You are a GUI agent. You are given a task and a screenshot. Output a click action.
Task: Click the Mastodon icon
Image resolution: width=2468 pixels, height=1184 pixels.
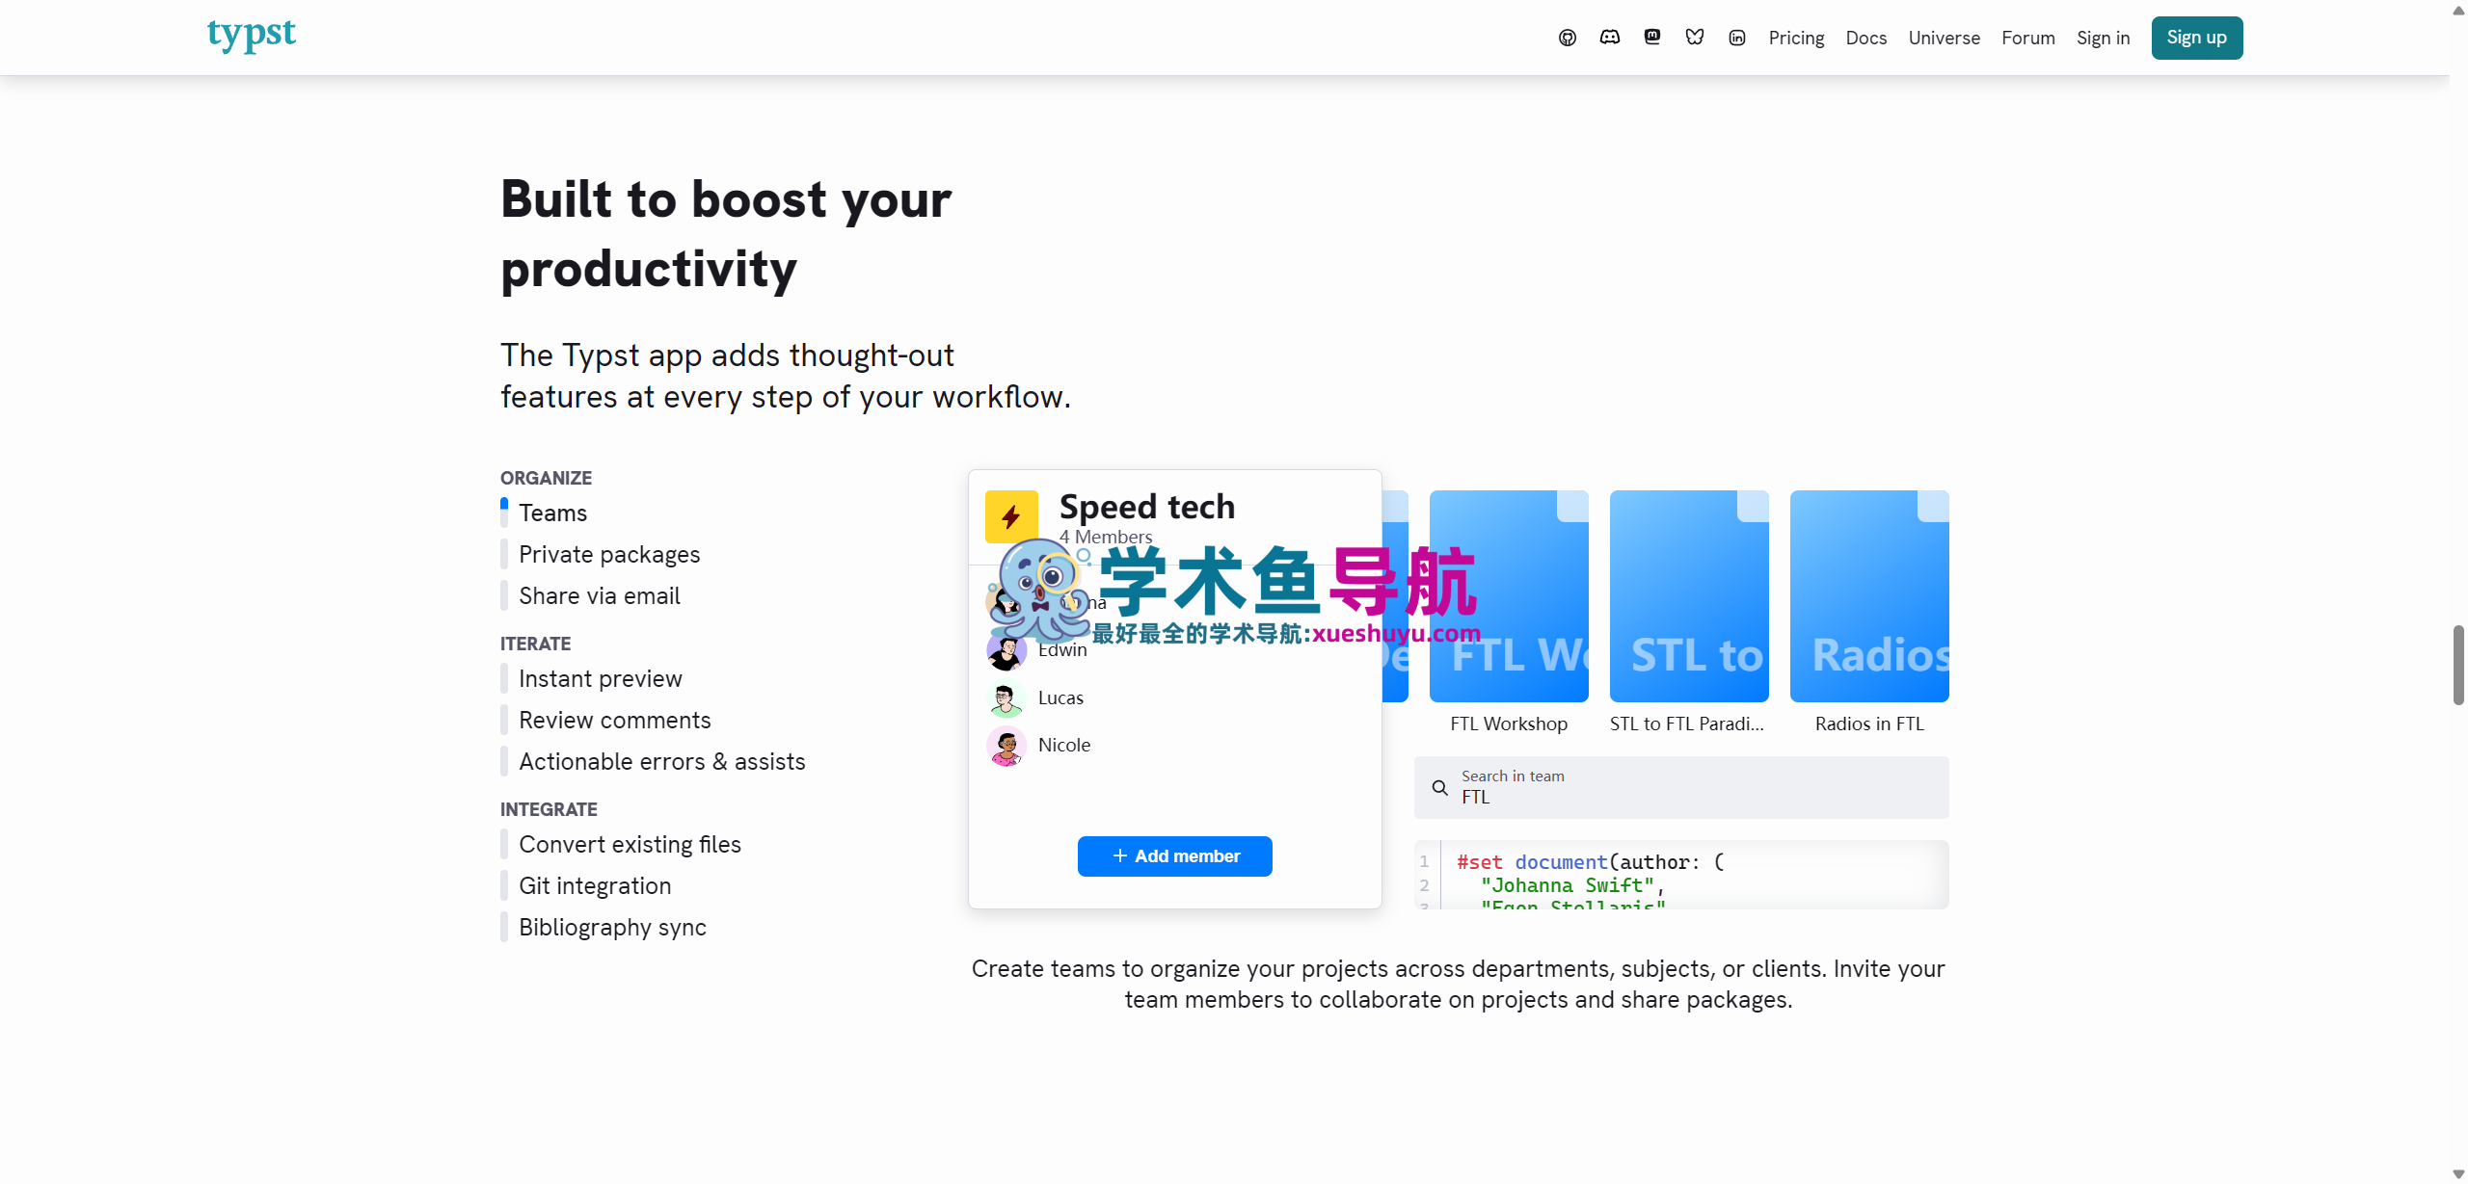coord(1652,38)
